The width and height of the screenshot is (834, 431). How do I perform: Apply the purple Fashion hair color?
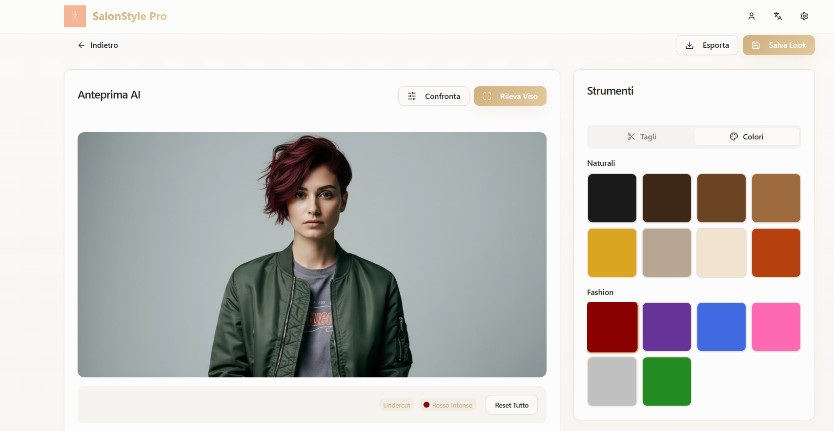click(667, 327)
